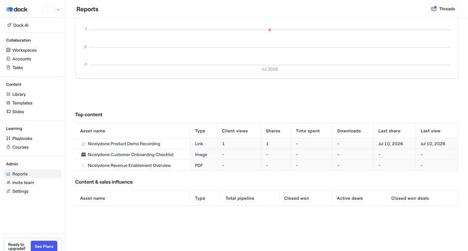Image resolution: width=468 pixels, height=251 pixels.
Task: Click the Courses icon
Action: [x=8, y=147]
